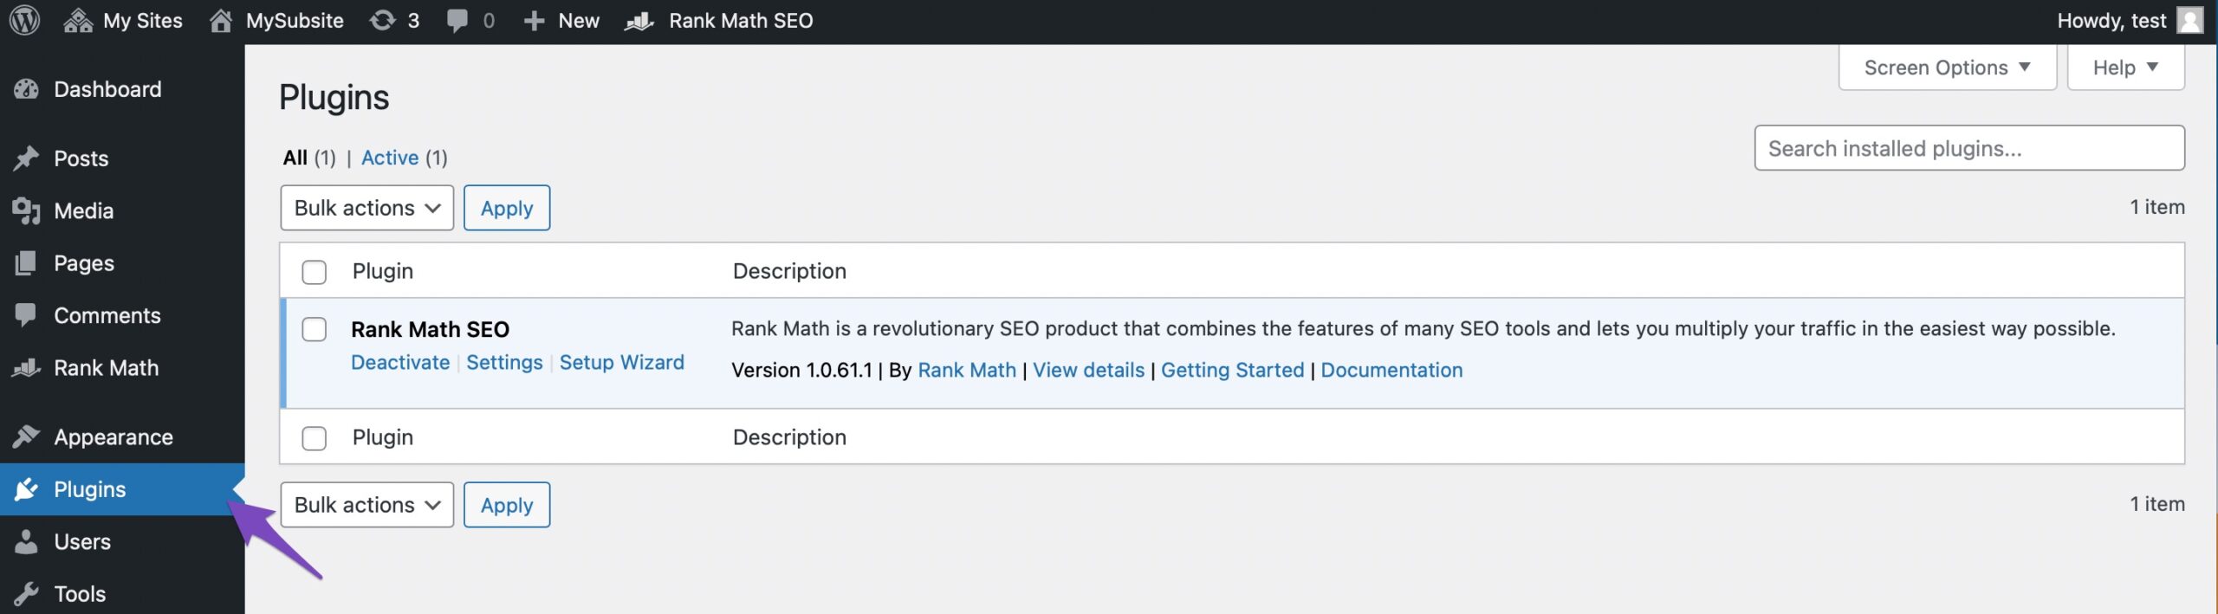The image size is (2218, 614).
Task: Open Pages menu label in sidebar
Action: (83, 263)
